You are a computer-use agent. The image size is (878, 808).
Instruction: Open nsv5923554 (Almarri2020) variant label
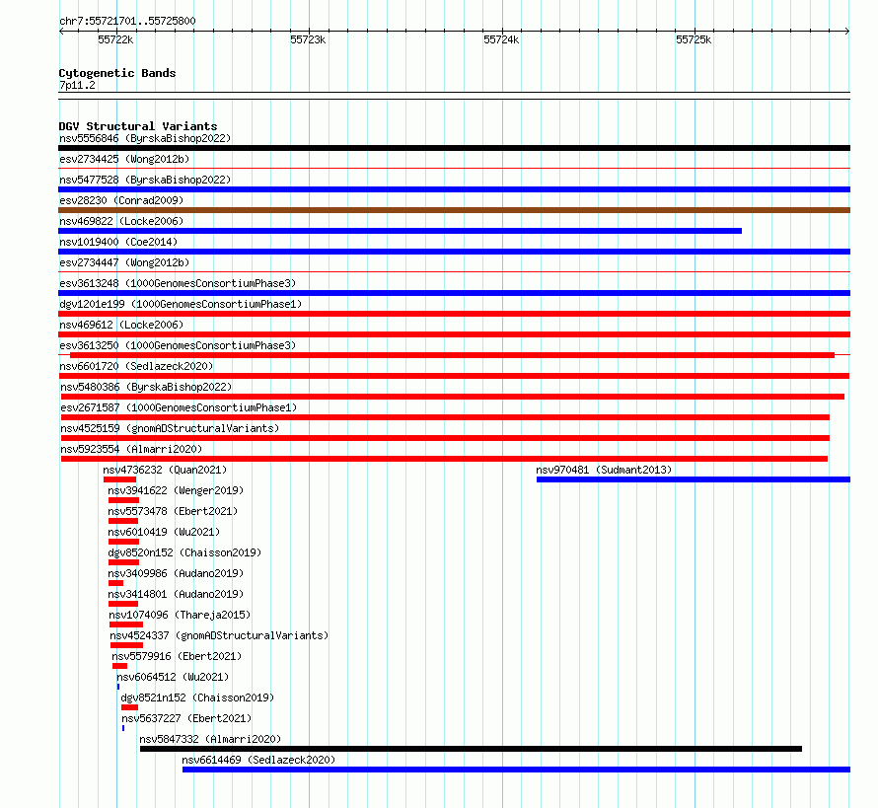tap(131, 449)
